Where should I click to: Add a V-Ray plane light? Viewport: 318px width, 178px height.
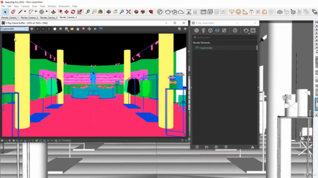232,12
